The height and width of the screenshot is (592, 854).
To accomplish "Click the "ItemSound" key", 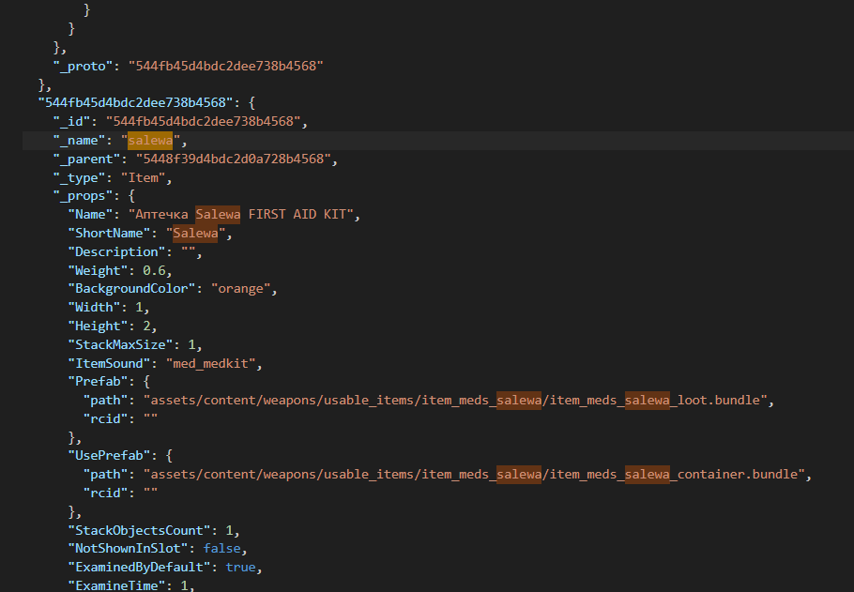I will (x=109, y=363).
